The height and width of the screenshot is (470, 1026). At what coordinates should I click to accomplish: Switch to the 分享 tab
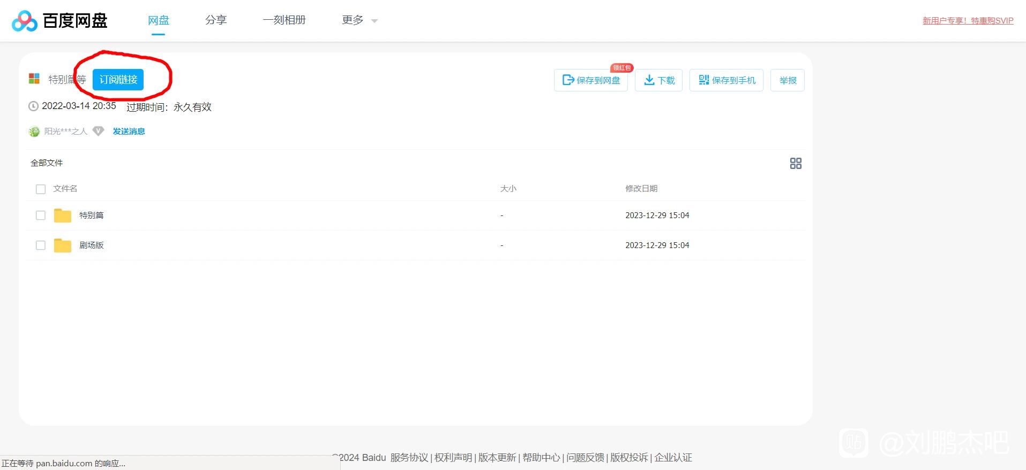216,20
